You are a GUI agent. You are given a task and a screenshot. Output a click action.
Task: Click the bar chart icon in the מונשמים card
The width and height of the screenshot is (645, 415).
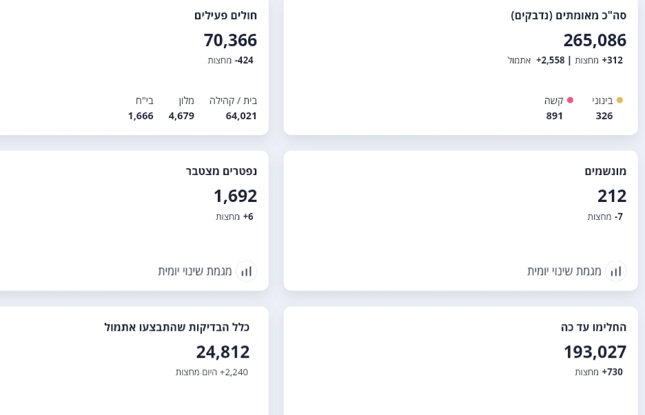point(615,271)
